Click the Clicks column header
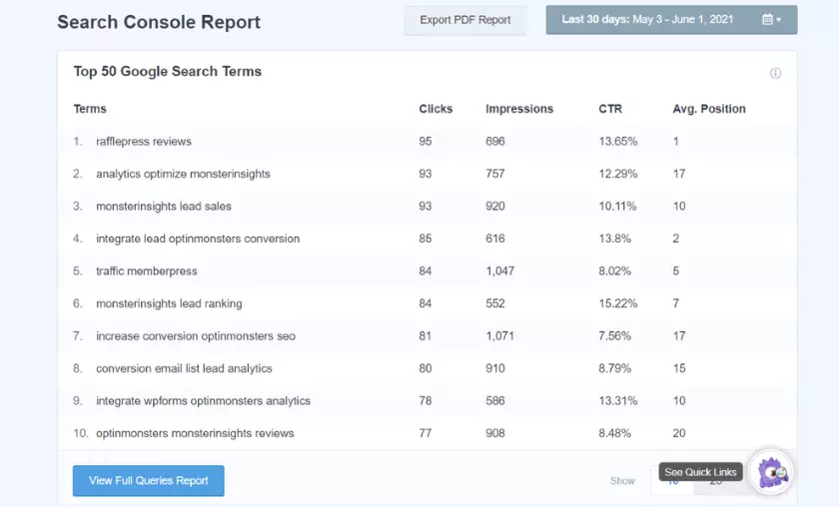The width and height of the screenshot is (839, 507). pos(435,109)
